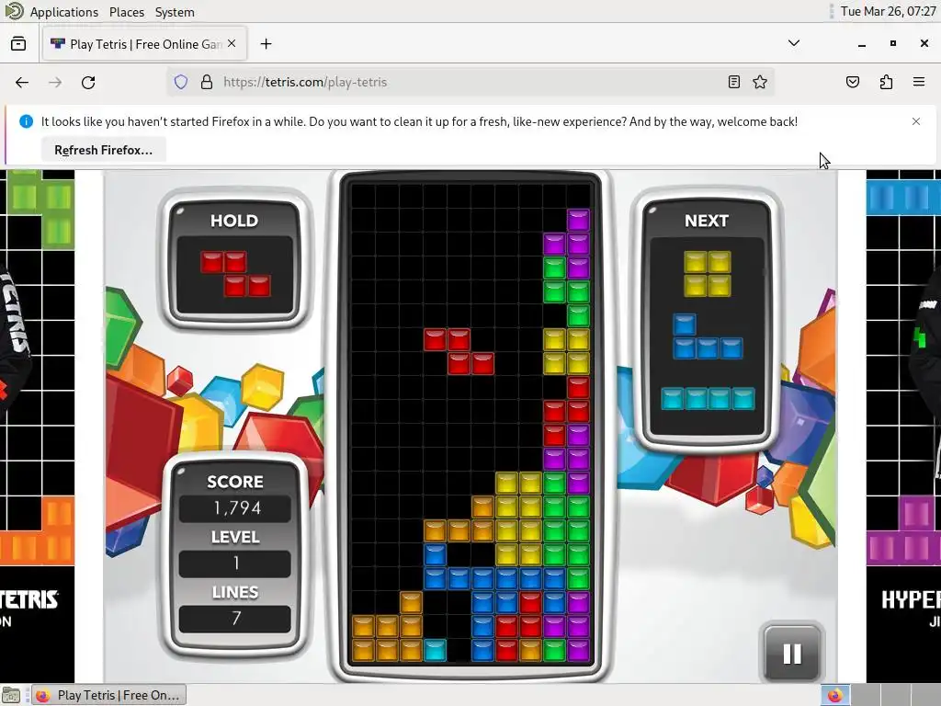Click the SCORE label

[235, 482]
